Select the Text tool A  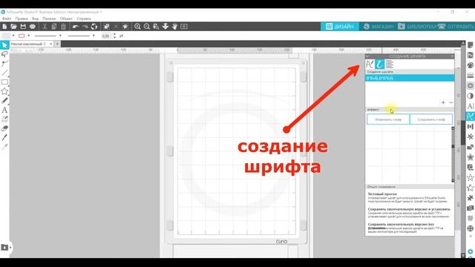4,110
